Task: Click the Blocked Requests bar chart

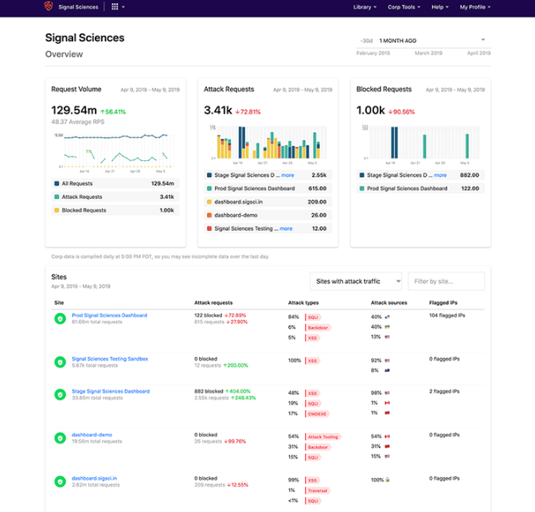Action: (420, 143)
